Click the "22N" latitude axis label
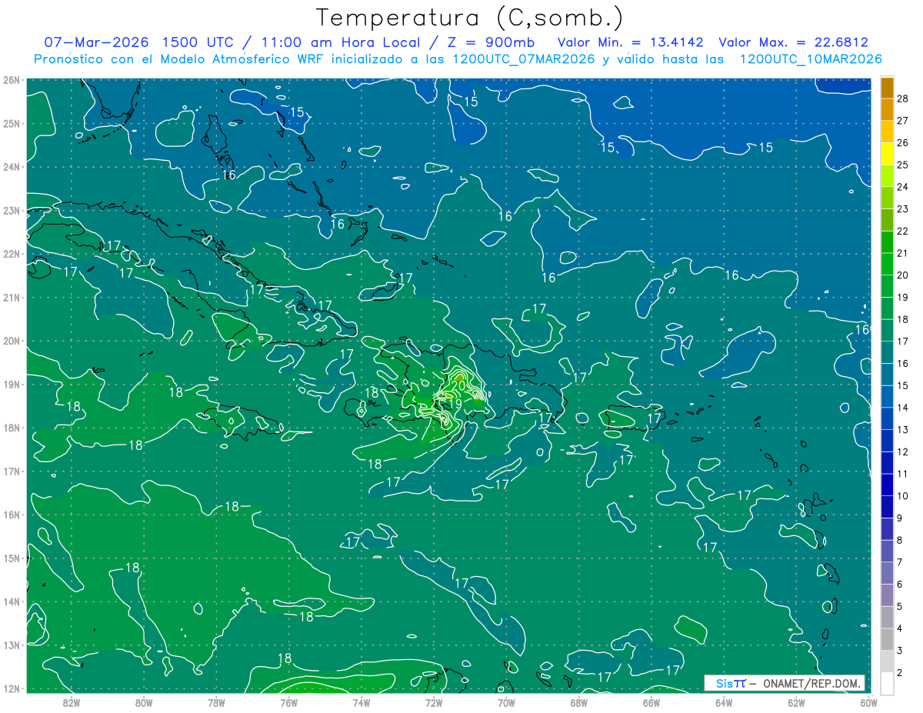Image resolution: width=923 pixels, height=713 pixels. pyautogui.click(x=11, y=254)
